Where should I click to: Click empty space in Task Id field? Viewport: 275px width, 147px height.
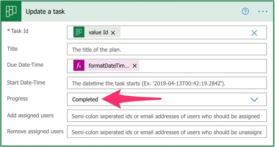pos(183,33)
